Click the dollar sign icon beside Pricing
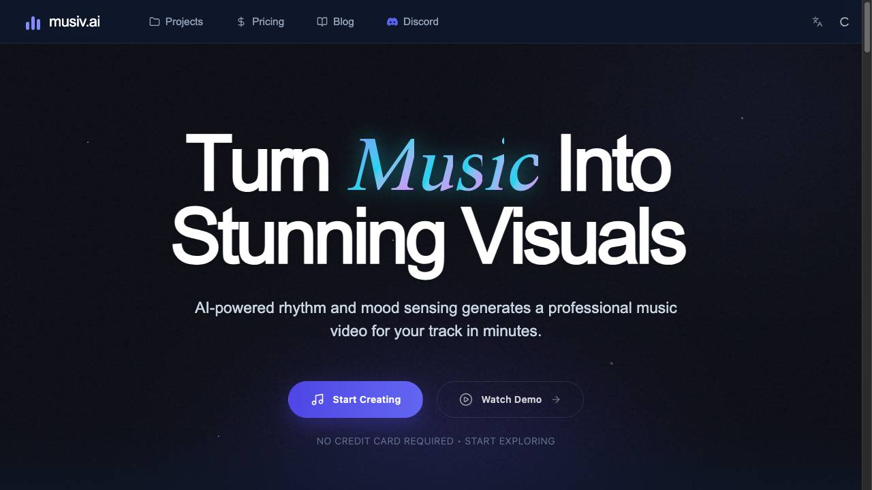The height and width of the screenshot is (490, 872). [x=241, y=22]
